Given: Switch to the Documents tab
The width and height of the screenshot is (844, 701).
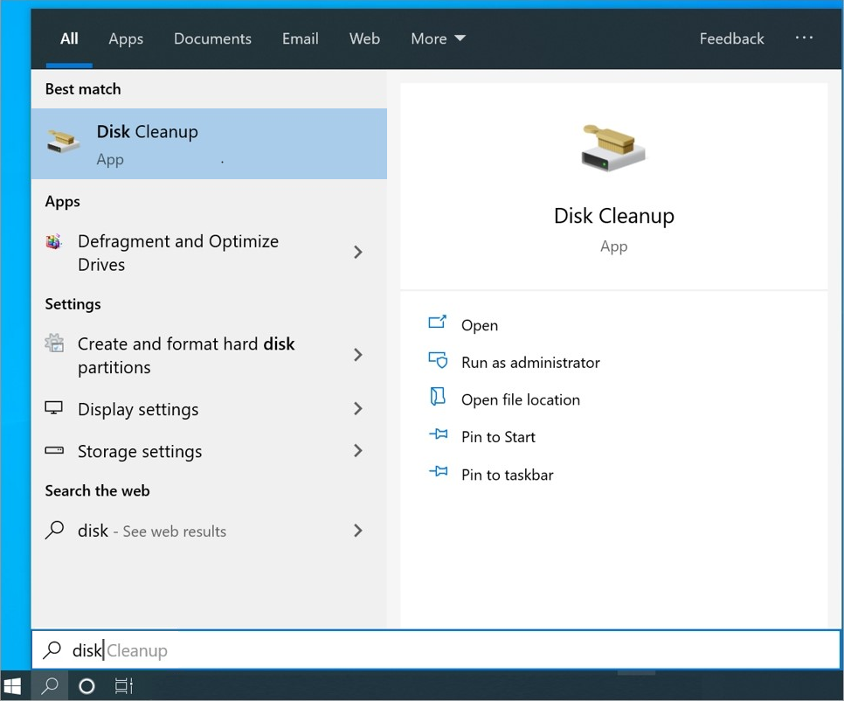Looking at the screenshot, I should [x=212, y=38].
